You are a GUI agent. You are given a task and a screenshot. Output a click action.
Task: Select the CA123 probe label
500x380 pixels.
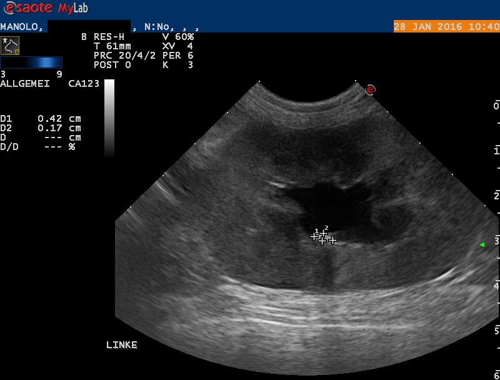pos(84,83)
